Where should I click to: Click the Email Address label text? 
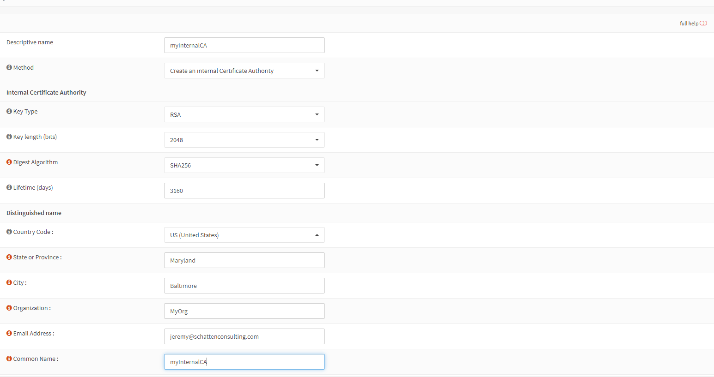click(x=34, y=333)
